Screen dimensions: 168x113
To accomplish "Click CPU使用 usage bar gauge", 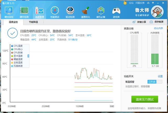I will click(134, 49).
